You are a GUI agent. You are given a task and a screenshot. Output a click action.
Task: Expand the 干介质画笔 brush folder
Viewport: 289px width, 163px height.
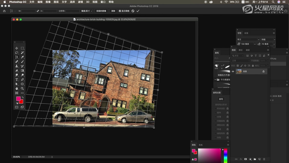pos(215,80)
